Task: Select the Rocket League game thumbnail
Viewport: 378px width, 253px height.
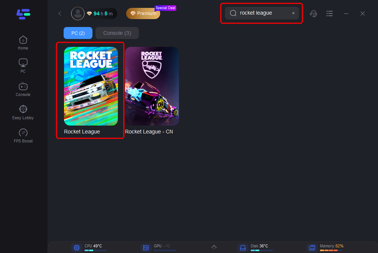Action: (91, 86)
